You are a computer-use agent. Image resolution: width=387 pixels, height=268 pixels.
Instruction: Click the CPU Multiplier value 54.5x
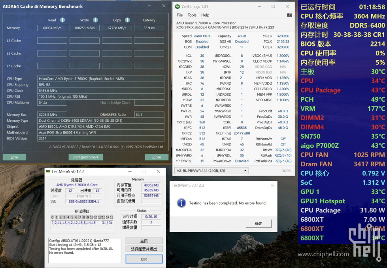[x=52, y=102]
